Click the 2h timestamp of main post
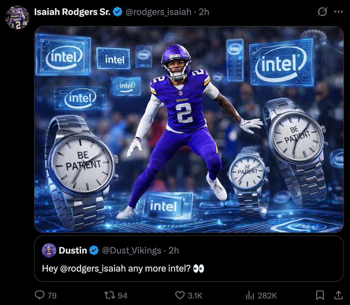The height and width of the screenshot is (305, 350). pos(204,12)
